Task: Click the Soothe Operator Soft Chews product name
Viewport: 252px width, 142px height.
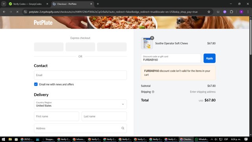Action: 172,43
